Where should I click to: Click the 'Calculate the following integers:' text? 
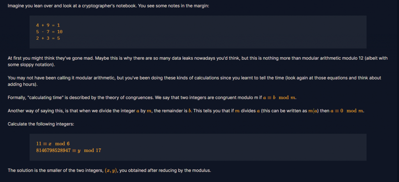click(41, 124)
